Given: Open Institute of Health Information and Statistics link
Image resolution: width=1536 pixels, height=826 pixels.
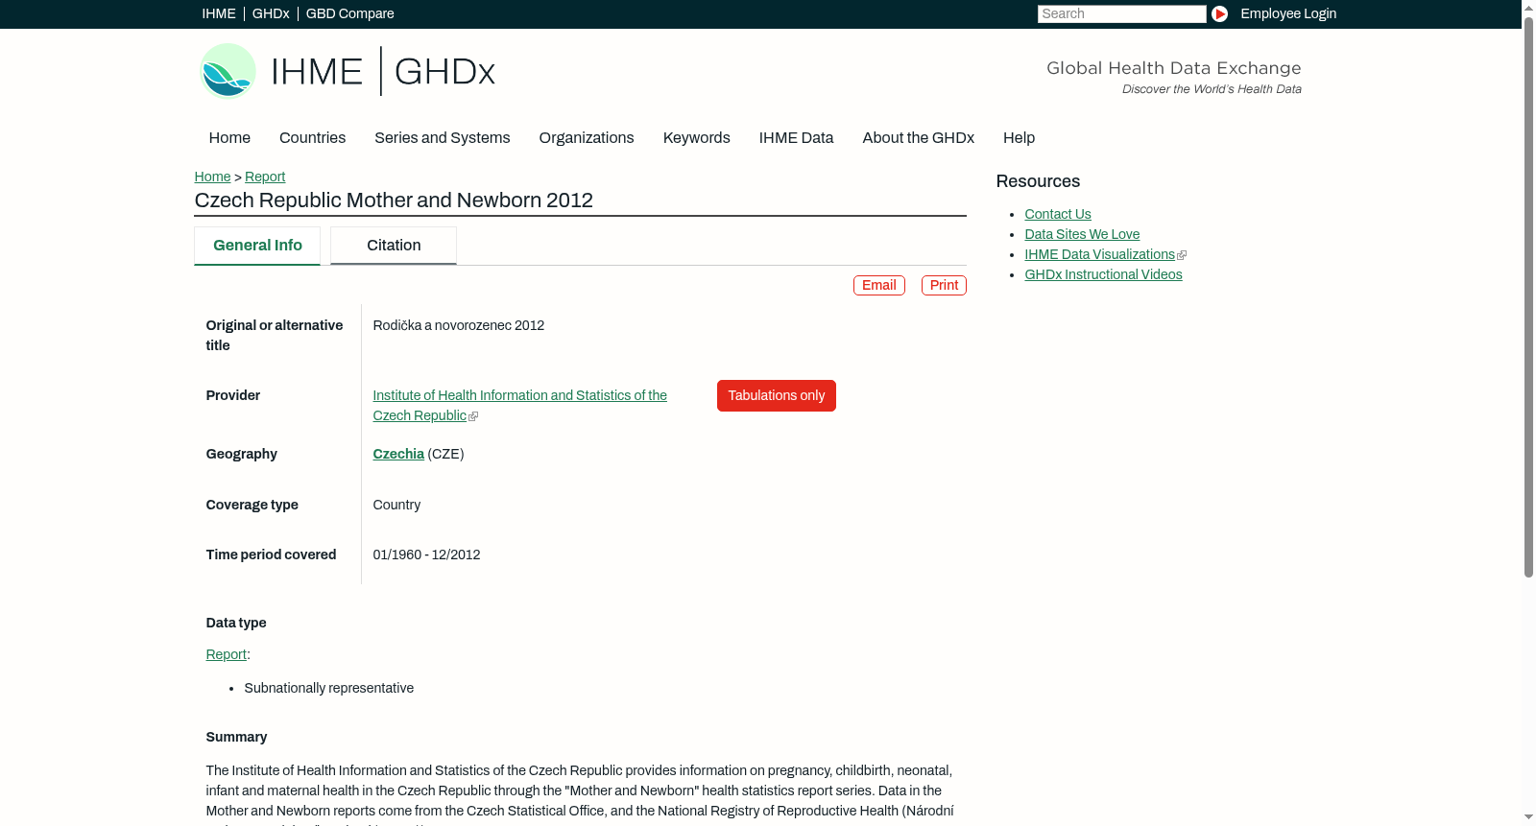Looking at the screenshot, I should point(520,405).
